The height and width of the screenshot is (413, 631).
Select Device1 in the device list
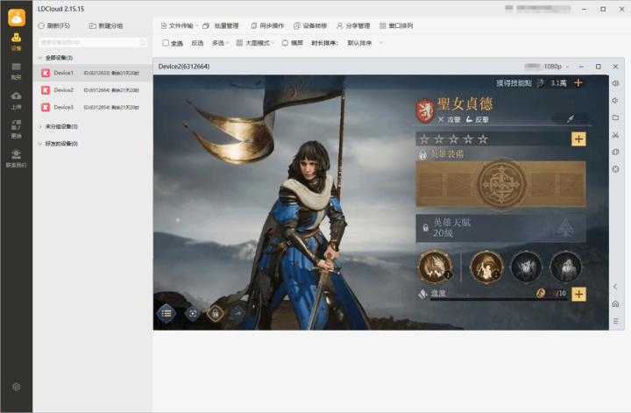[93, 73]
